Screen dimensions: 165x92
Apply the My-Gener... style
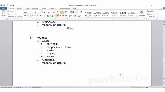click(x=114, y=14)
